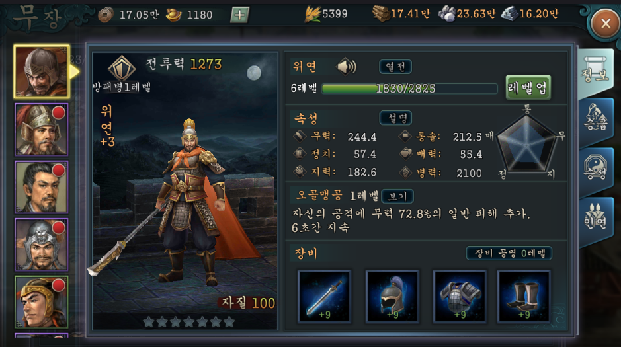Image resolution: width=621 pixels, height=347 pixels.
Task: Select the boots equipment slot
Action: click(x=524, y=296)
